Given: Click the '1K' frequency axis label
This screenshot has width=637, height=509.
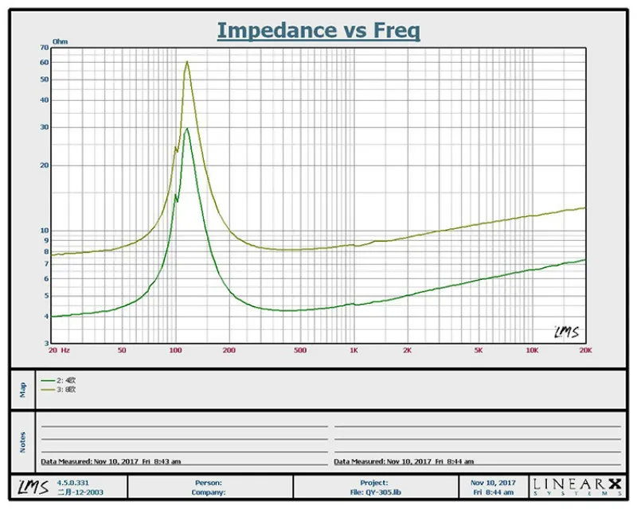Looking at the screenshot, I should (x=354, y=350).
